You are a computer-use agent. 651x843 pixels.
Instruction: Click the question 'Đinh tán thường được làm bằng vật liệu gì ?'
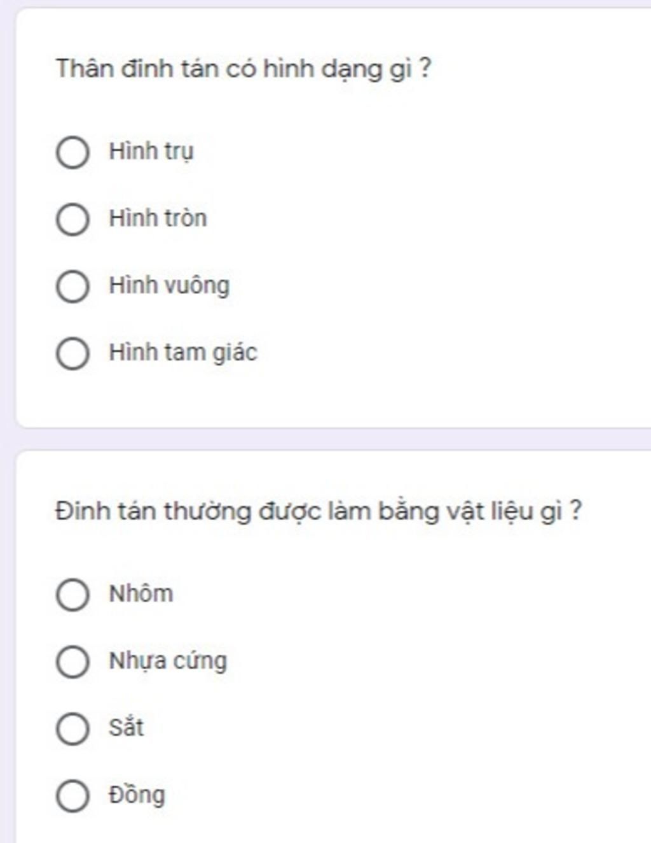(x=319, y=511)
